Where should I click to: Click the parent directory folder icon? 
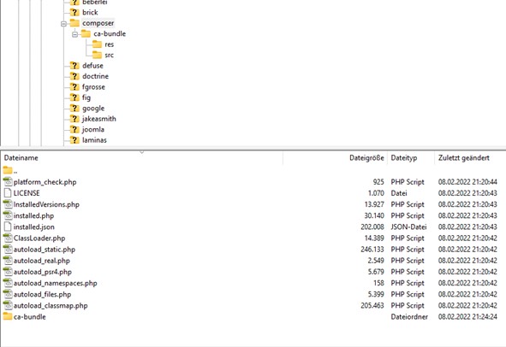[8, 170]
